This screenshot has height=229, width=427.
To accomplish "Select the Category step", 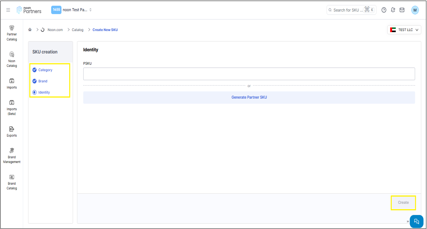I will 45,70.
